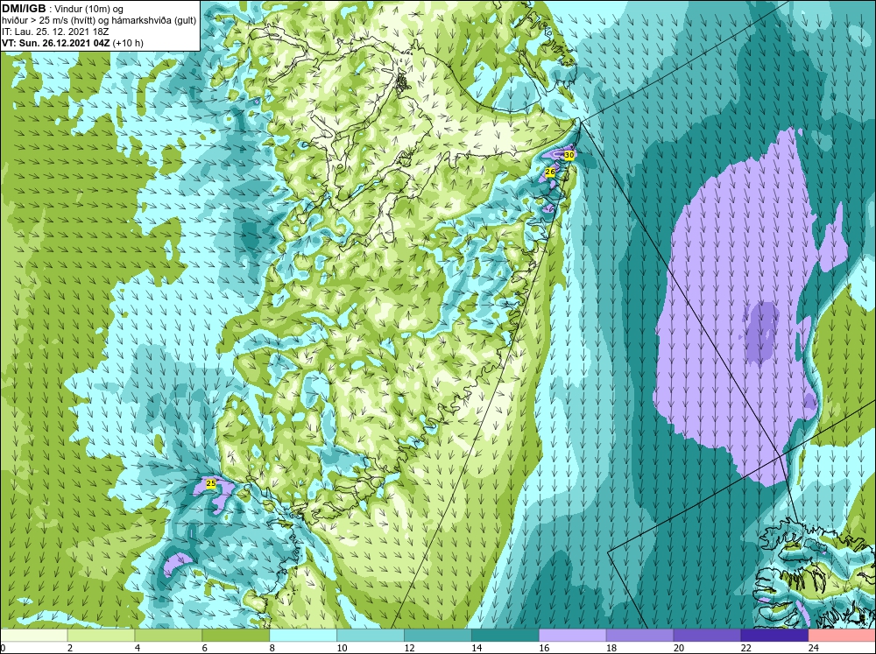This screenshot has height=654, width=876.
Task: Select the 2-4 m/s light green swatch
Action: tap(101, 636)
